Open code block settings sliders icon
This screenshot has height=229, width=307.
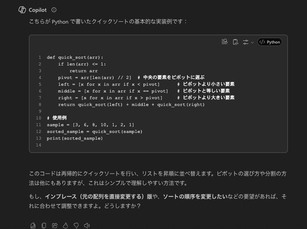(246, 42)
